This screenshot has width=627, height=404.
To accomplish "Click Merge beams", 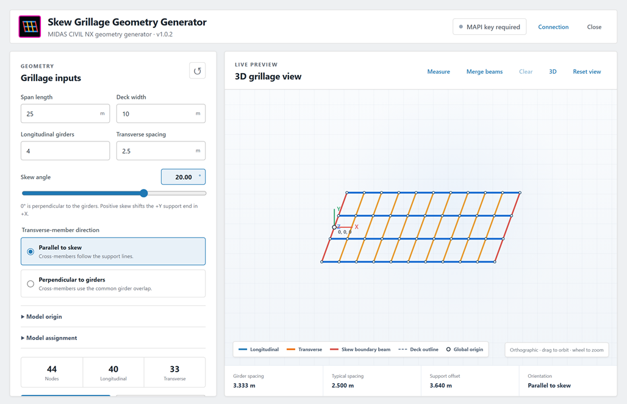I will (484, 71).
